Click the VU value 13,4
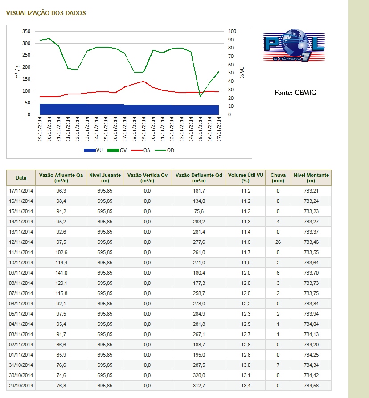The height and width of the screenshot is (398, 369). (246, 386)
